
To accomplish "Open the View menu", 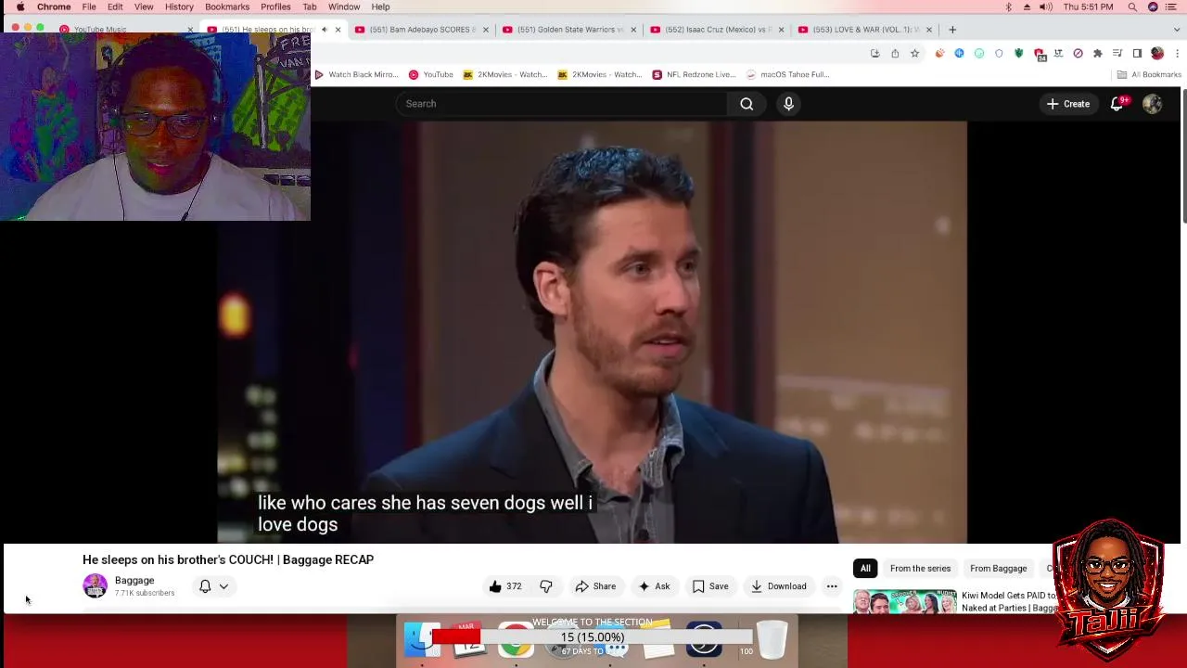I will click(144, 6).
